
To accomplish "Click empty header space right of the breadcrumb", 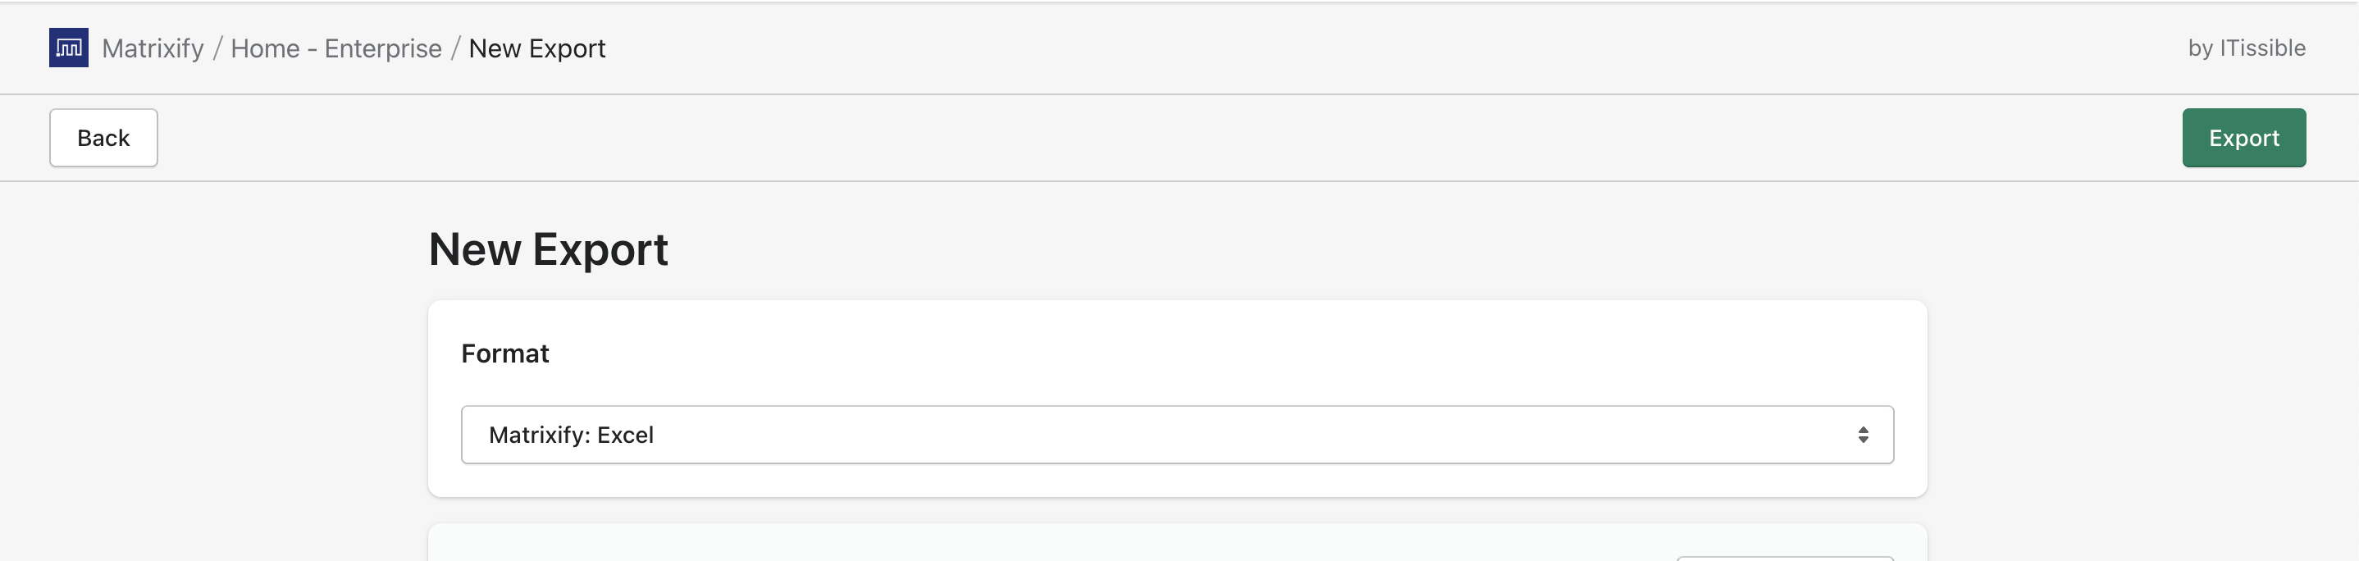I will pos(1374,48).
